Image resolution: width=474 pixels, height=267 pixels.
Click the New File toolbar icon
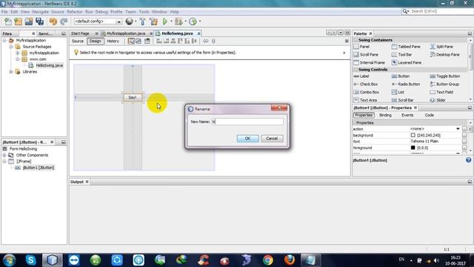(8, 22)
